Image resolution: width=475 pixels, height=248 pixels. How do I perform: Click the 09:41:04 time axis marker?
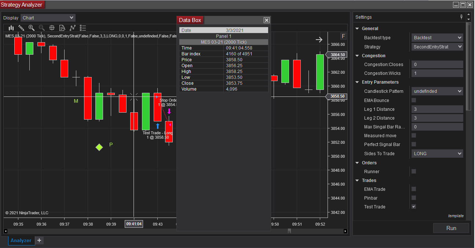pyautogui.click(x=134, y=224)
